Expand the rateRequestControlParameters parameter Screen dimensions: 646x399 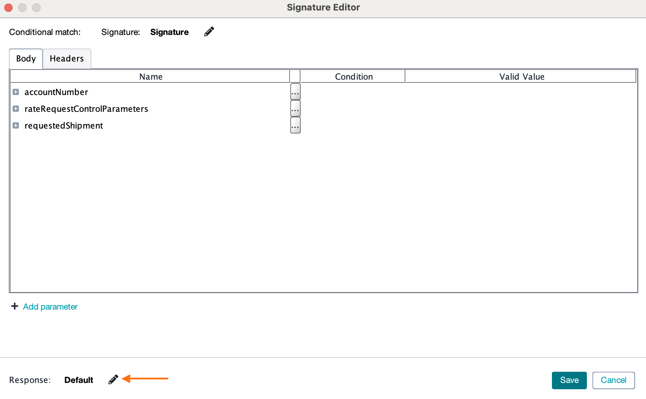pos(16,109)
